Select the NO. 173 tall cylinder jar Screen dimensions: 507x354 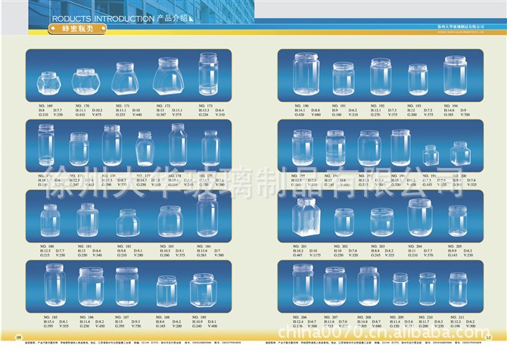pyautogui.click(x=208, y=74)
